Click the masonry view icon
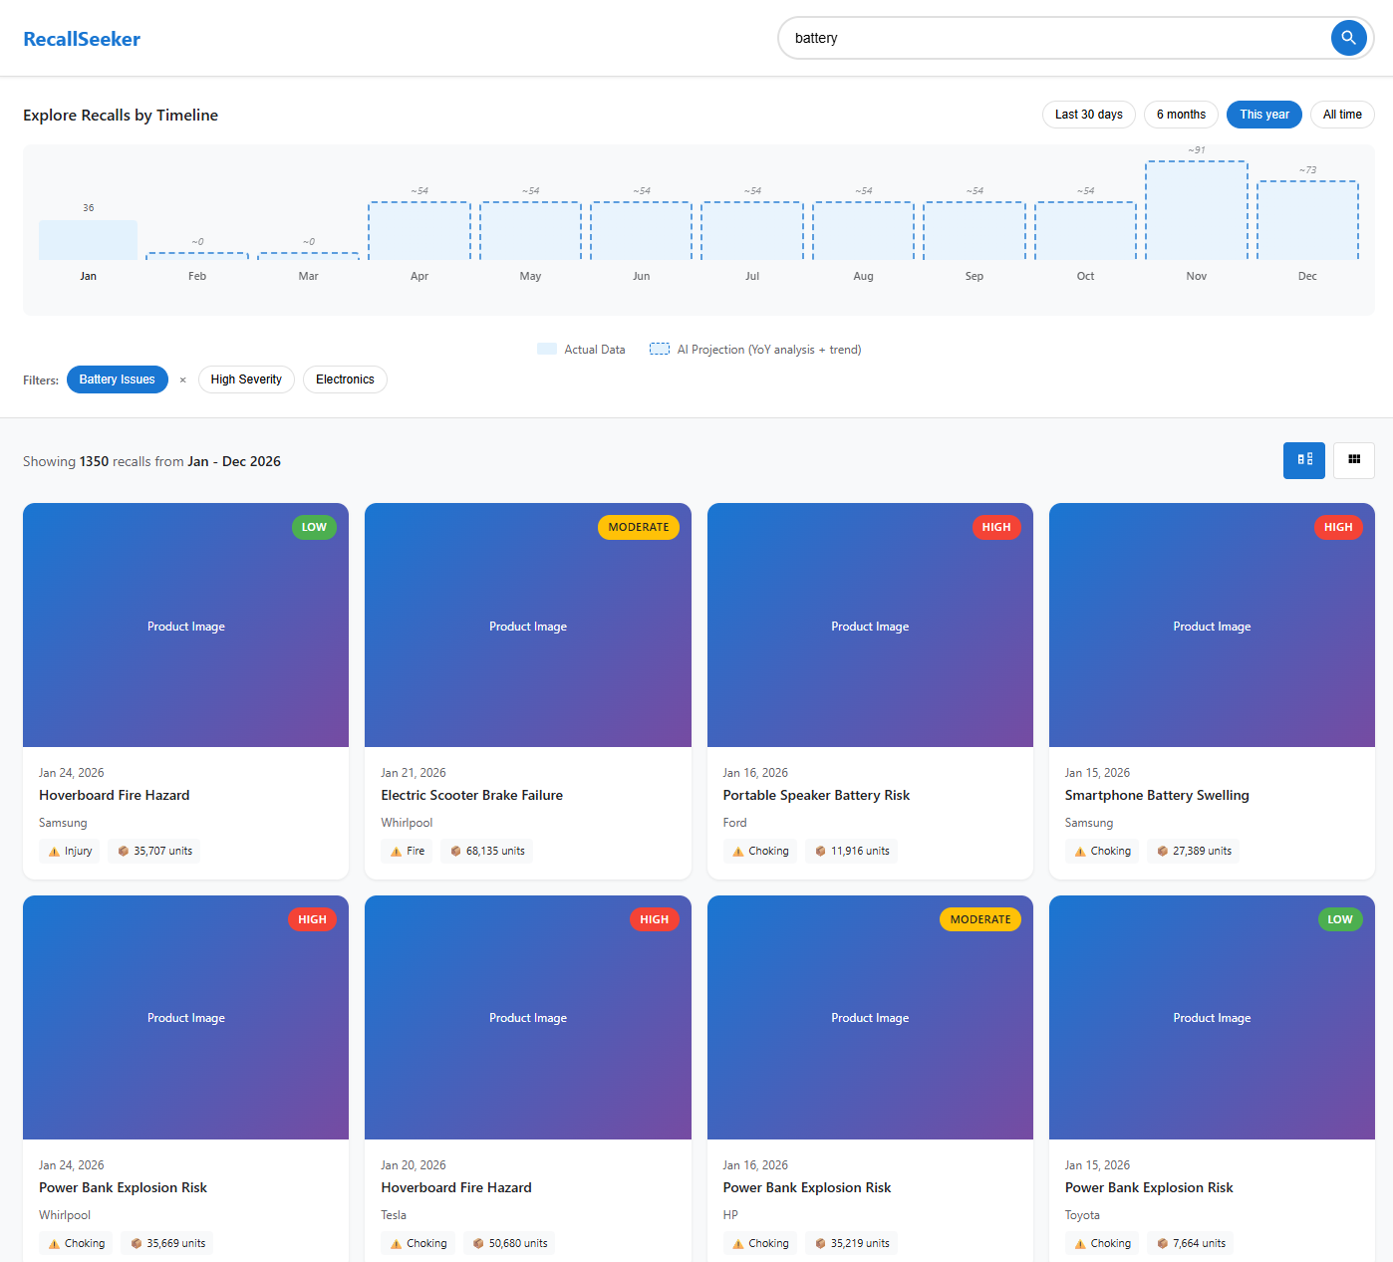Screen dimensions: 1393x1262 tap(1303, 460)
